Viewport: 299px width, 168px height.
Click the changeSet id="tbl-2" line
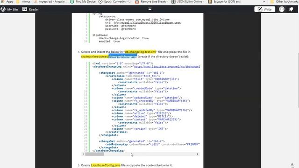pyautogui.click(x=132, y=141)
